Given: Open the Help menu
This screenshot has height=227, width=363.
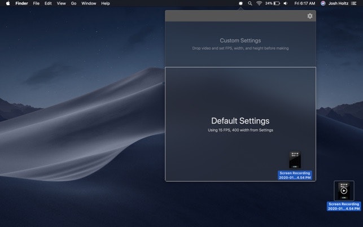Looking at the screenshot, I should coord(106,3).
